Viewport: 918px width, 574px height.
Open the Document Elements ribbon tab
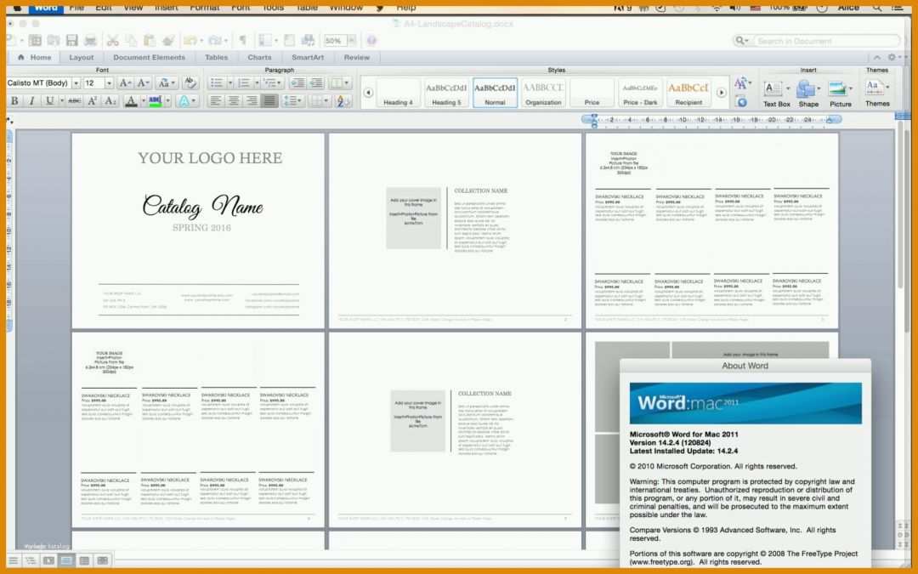(150, 58)
